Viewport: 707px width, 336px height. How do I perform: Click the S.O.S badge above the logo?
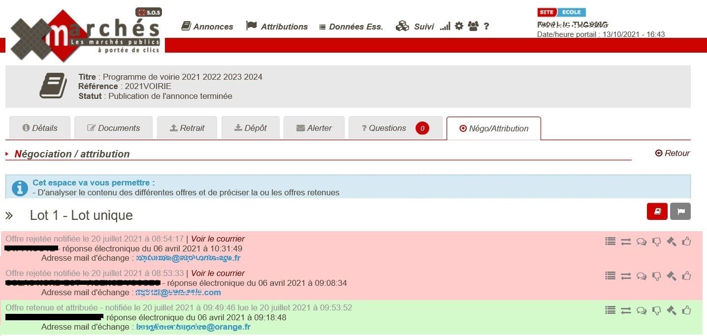point(149,12)
